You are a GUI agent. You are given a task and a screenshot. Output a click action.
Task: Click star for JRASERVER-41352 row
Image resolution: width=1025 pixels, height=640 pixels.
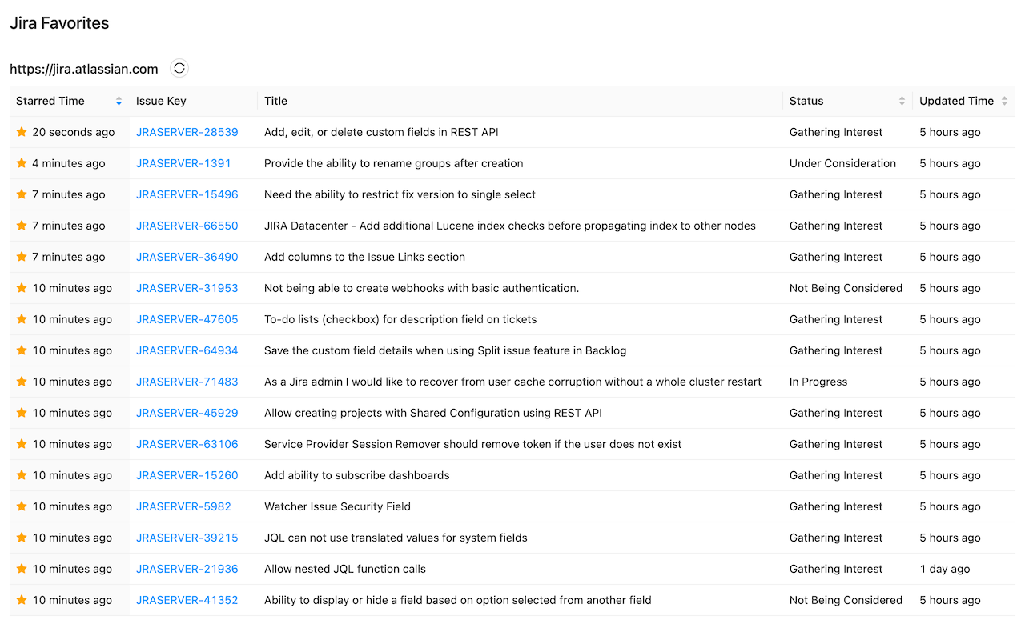point(22,600)
